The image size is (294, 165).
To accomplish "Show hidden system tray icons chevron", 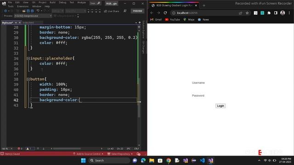I will coord(259,160).
